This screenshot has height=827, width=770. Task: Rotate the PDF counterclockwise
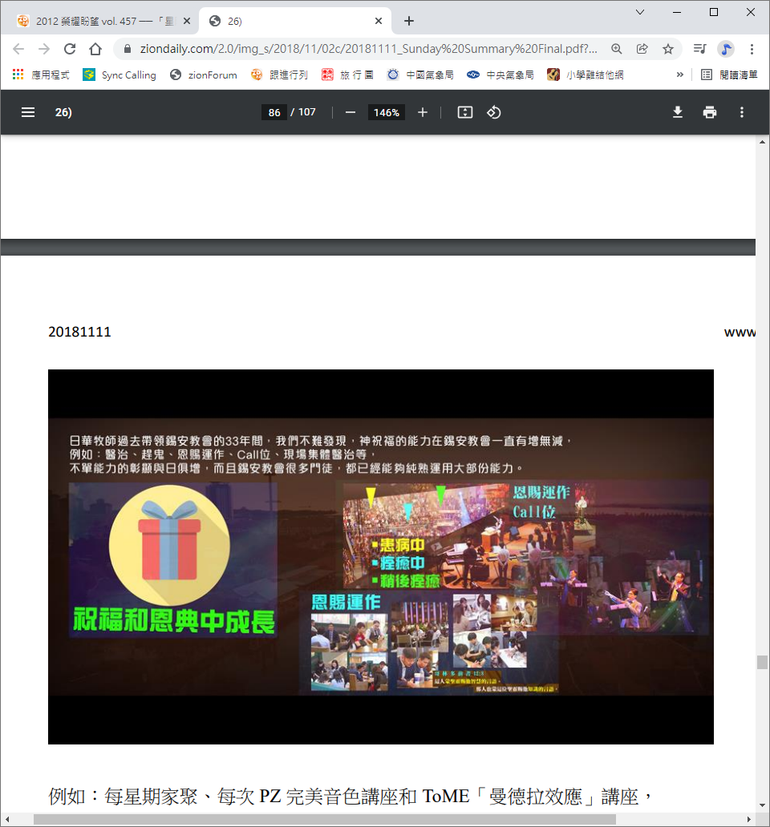pos(494,112)
